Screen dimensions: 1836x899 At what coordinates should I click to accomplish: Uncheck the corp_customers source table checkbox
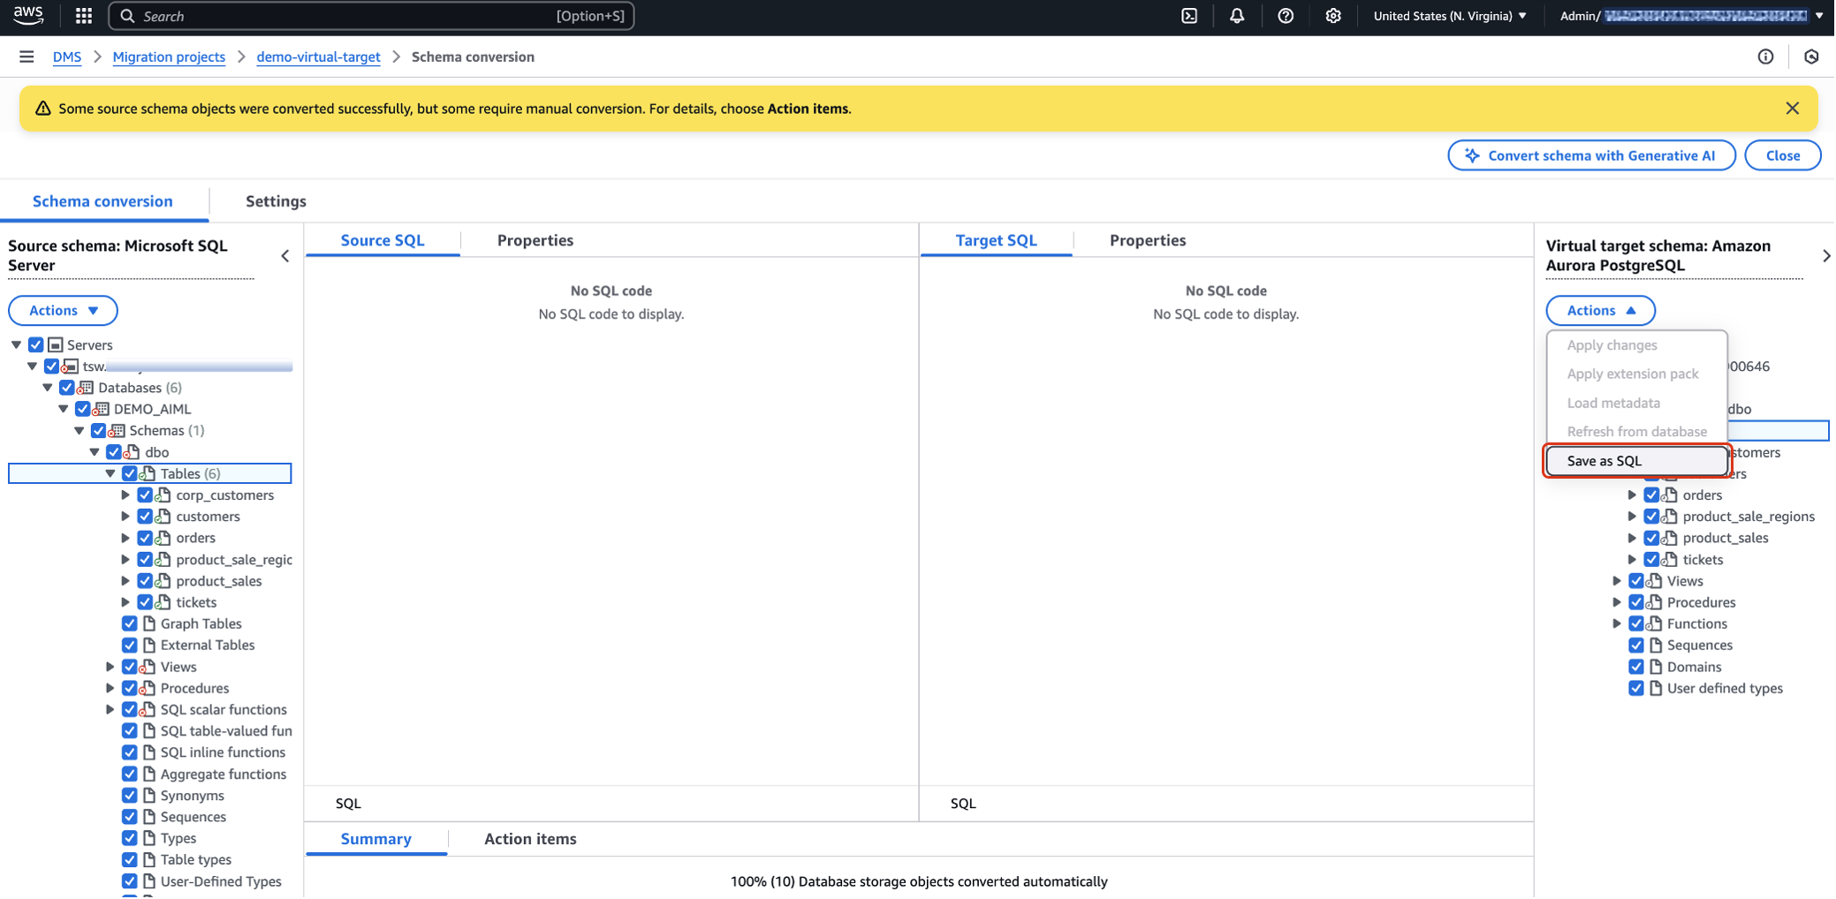point(146,495)
